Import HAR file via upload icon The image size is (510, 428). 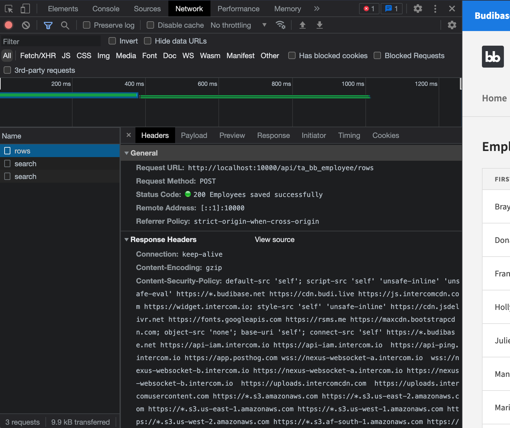coord(302,25)
